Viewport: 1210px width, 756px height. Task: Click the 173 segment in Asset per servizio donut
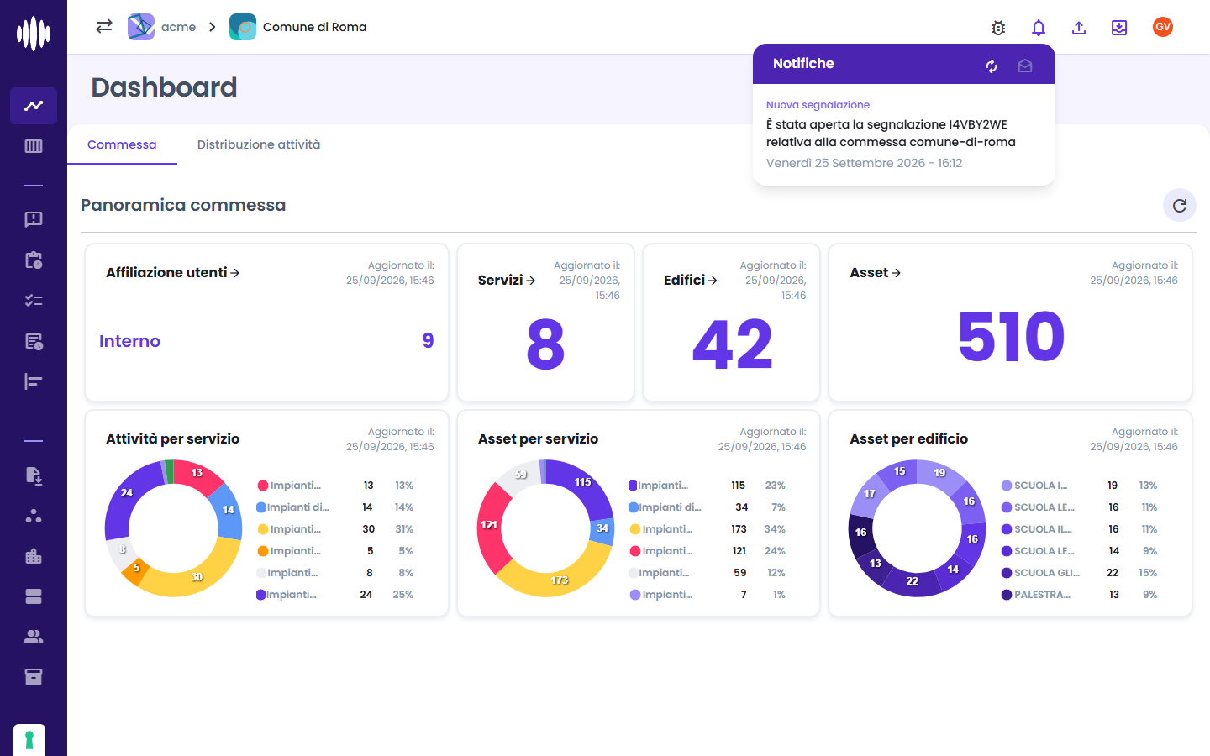point(560,580)
